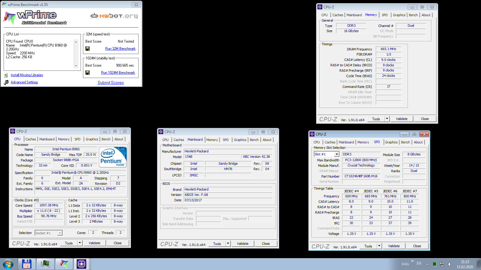The width and height of the screenshot is (481, 270).
Task: Click Close button in CPU-Z SPD window
Action: 417,246
